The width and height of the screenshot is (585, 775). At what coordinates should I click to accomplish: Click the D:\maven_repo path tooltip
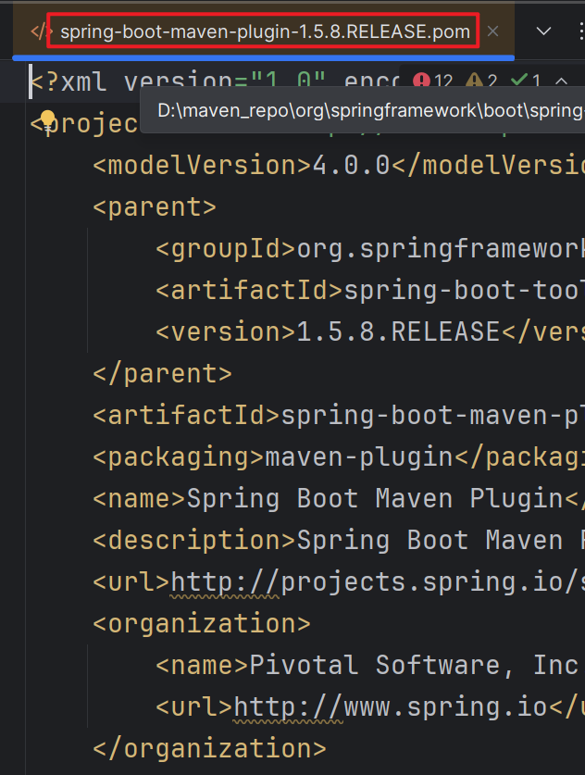pos(363,110)
